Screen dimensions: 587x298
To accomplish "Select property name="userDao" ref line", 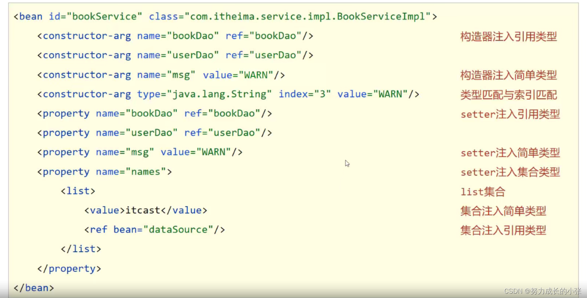I will point(155,133).
